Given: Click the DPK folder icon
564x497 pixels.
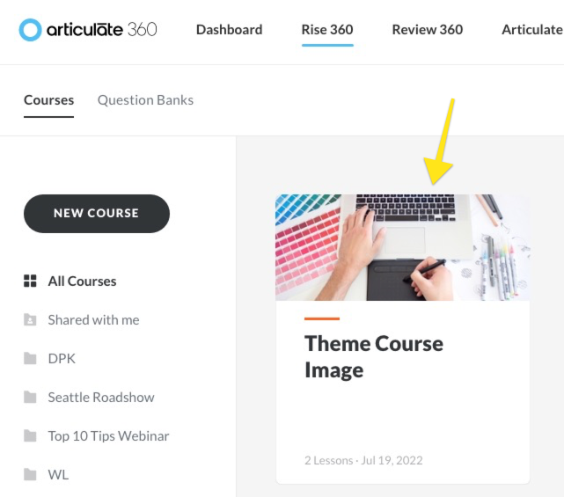Looking at the screenshot, I should point(30,359).
